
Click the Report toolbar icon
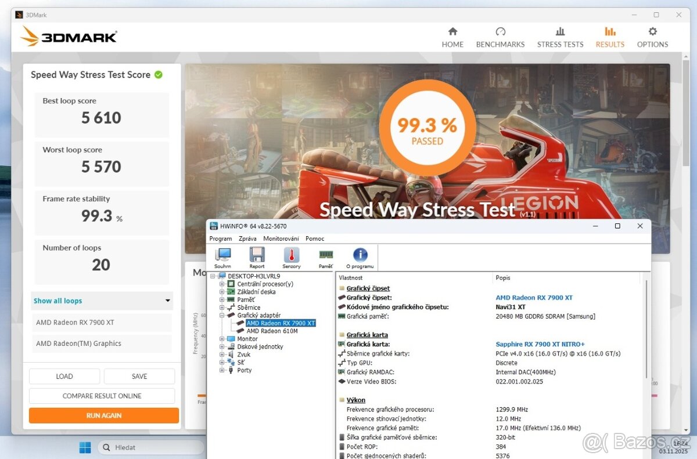coord(257,258)
